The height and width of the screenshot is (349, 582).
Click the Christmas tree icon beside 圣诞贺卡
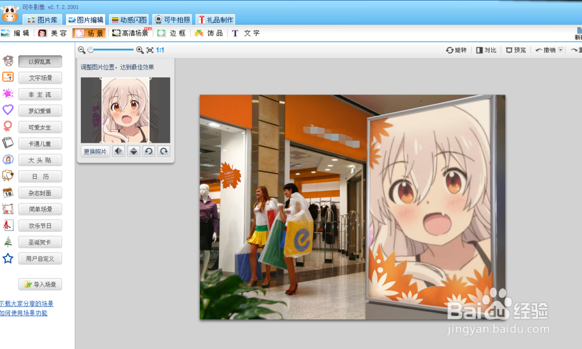point(8,242)
